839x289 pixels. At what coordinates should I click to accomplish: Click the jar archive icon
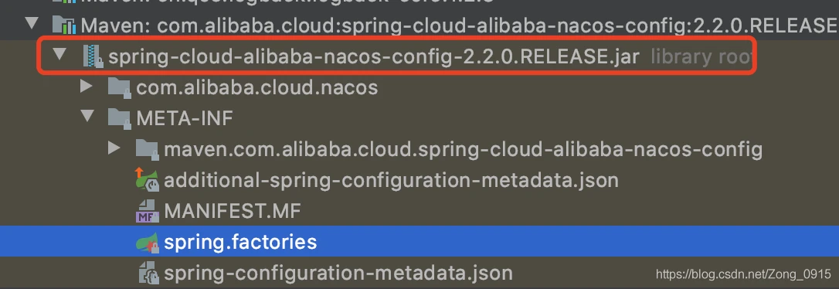coord(92,56)
